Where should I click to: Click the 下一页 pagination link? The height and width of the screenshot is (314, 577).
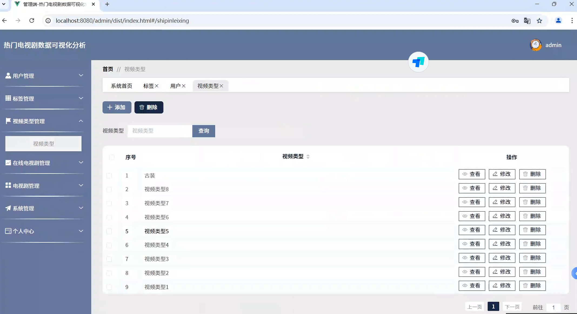(x=512, y=307)
